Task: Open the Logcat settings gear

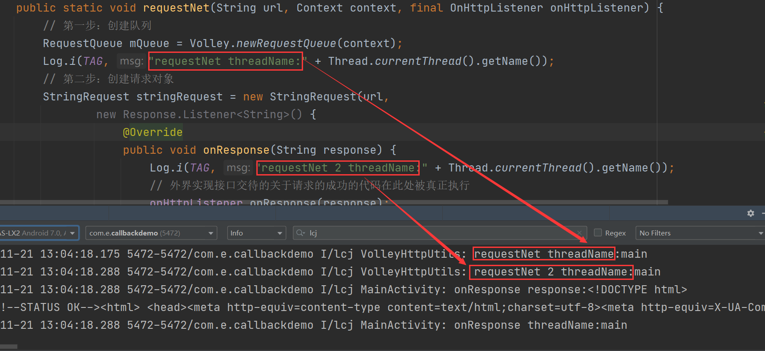Action: [x=751, y=213]
